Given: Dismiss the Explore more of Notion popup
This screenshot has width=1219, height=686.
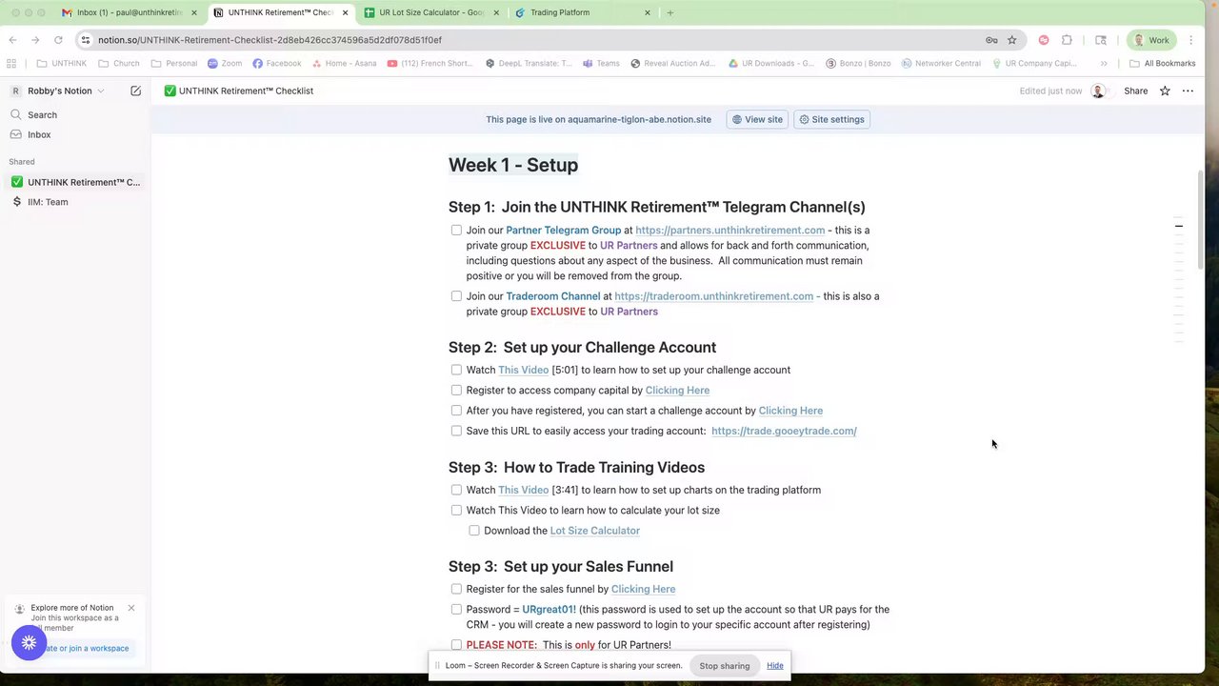Looking at the screenshot, I should pos(131,608).
